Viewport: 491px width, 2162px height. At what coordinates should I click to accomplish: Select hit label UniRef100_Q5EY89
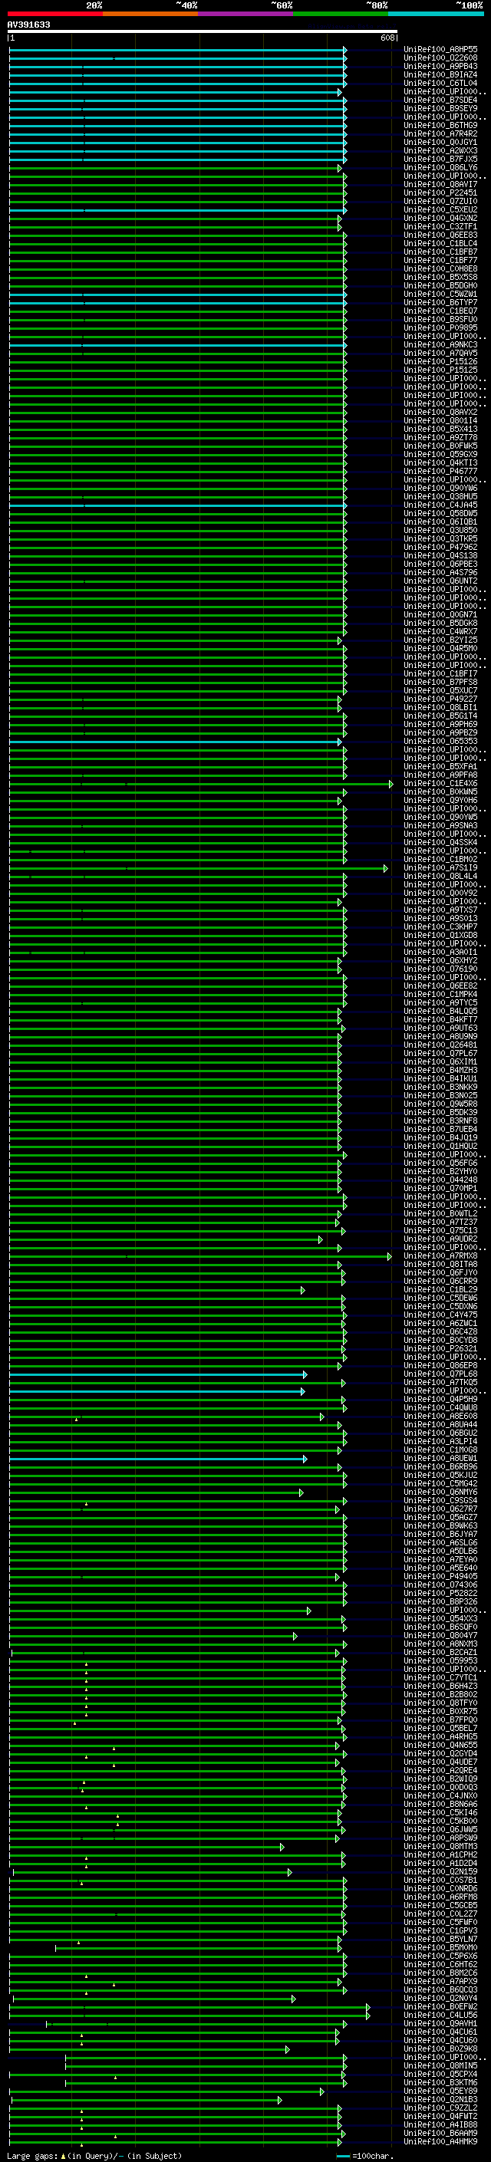click(440, 2091)
